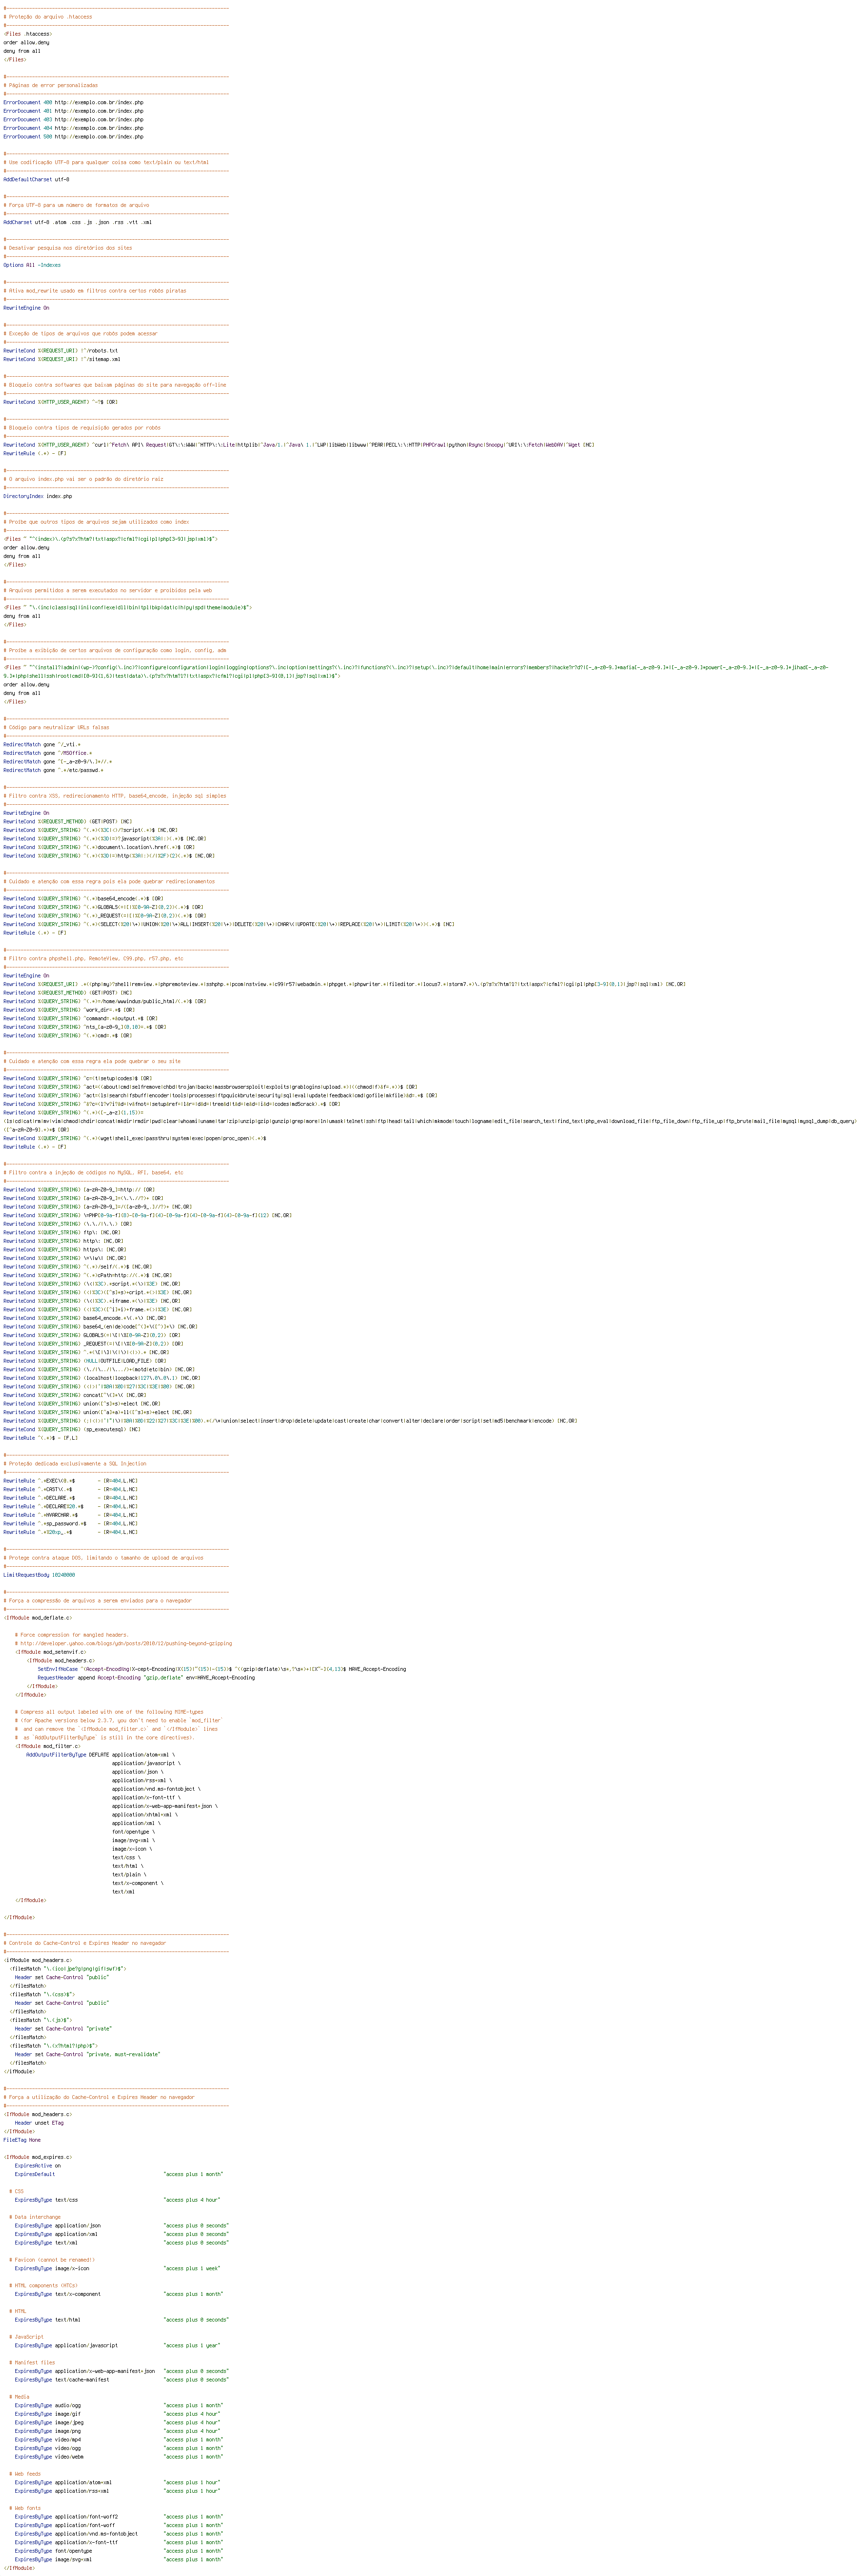Select RewriteCond line excluding '/sitemap.xml'
This screenshot has height=2576, width=861.
62,359
